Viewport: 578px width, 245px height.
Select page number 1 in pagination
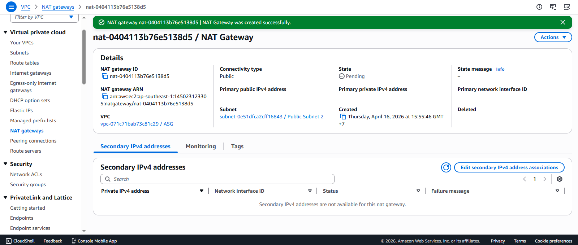point(535,179)
